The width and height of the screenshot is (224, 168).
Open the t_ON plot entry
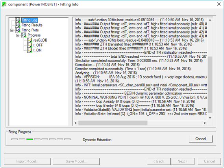[x=37, y=50]
